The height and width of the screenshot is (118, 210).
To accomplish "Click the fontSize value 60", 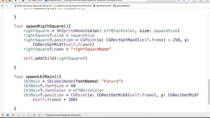I will [x=73, y=86].
